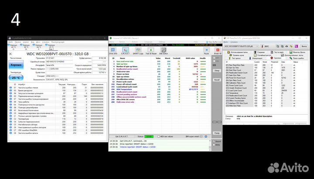
Task: Click the Break All icon in Victoria
Action: click(x=218, y=51)
